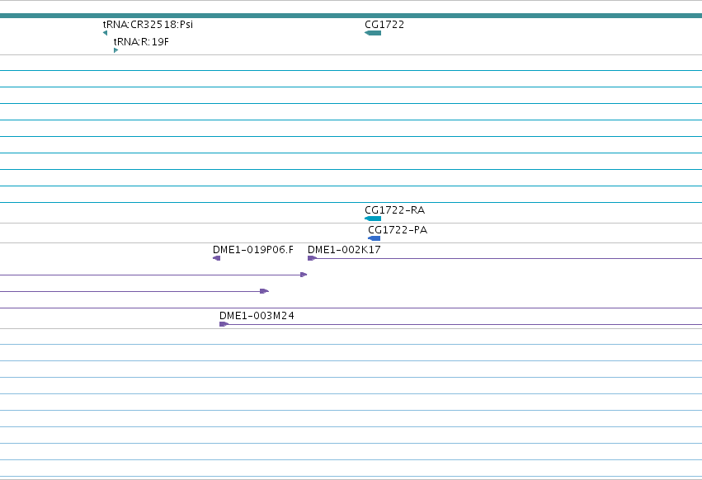Select the tRNA:R:19F gene arrow
The image size is (702, 480).
click(x=116, y=50)
